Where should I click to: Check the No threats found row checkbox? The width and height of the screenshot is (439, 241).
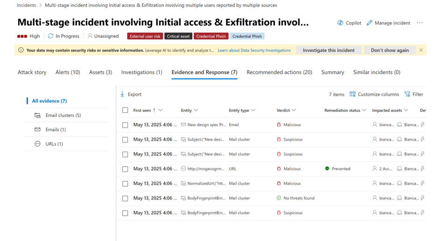pos(125,198)
